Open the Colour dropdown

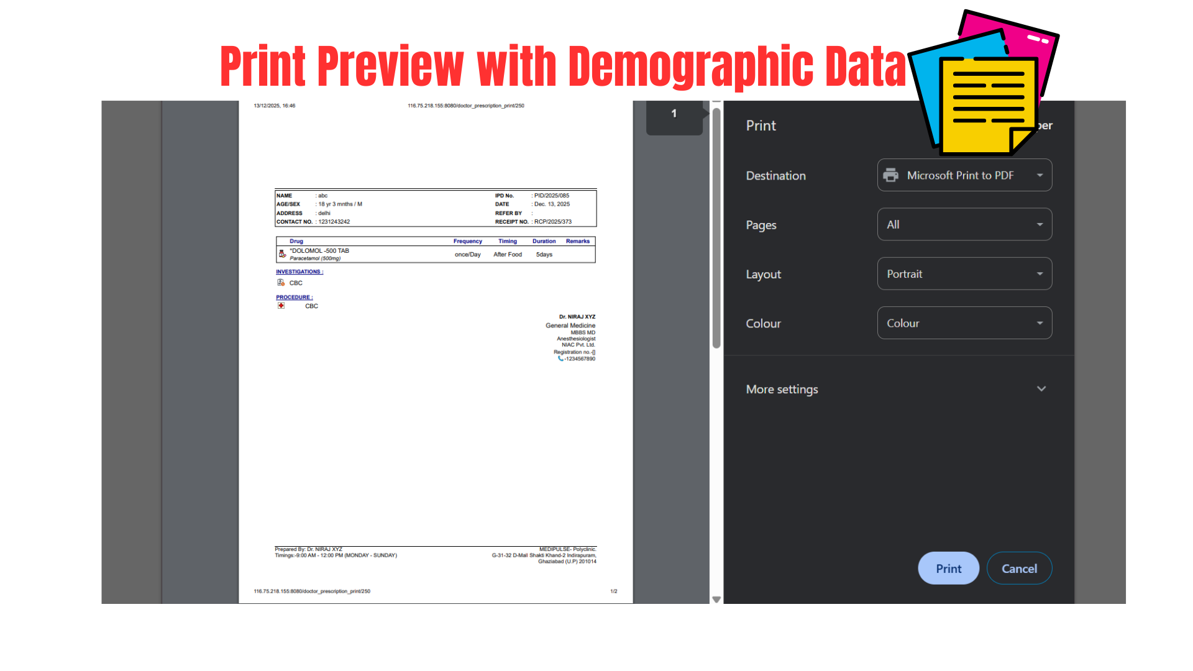[x=964, y=323]
